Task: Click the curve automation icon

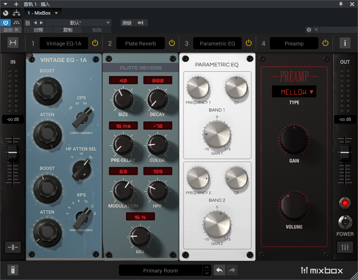Action: pos(16,22)
